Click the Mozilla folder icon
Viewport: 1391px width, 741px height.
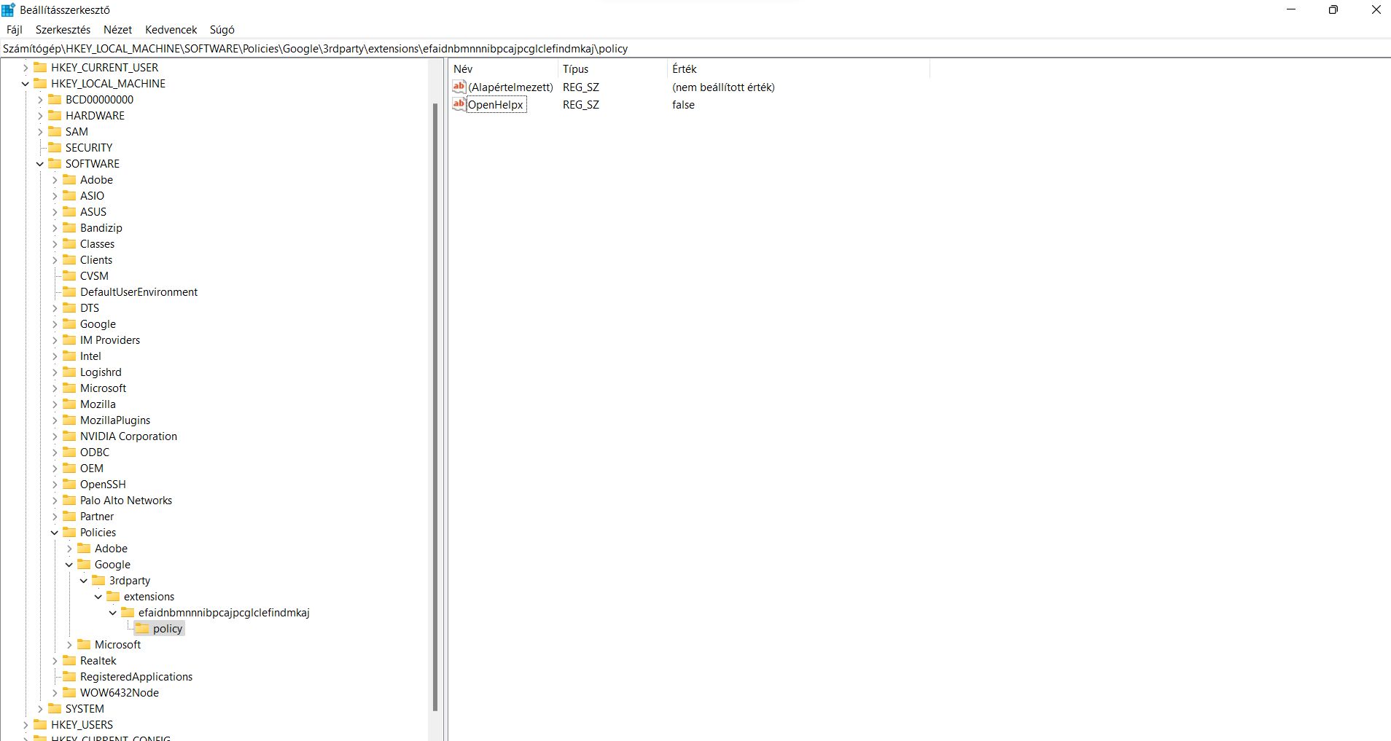[x=69, y=404]
